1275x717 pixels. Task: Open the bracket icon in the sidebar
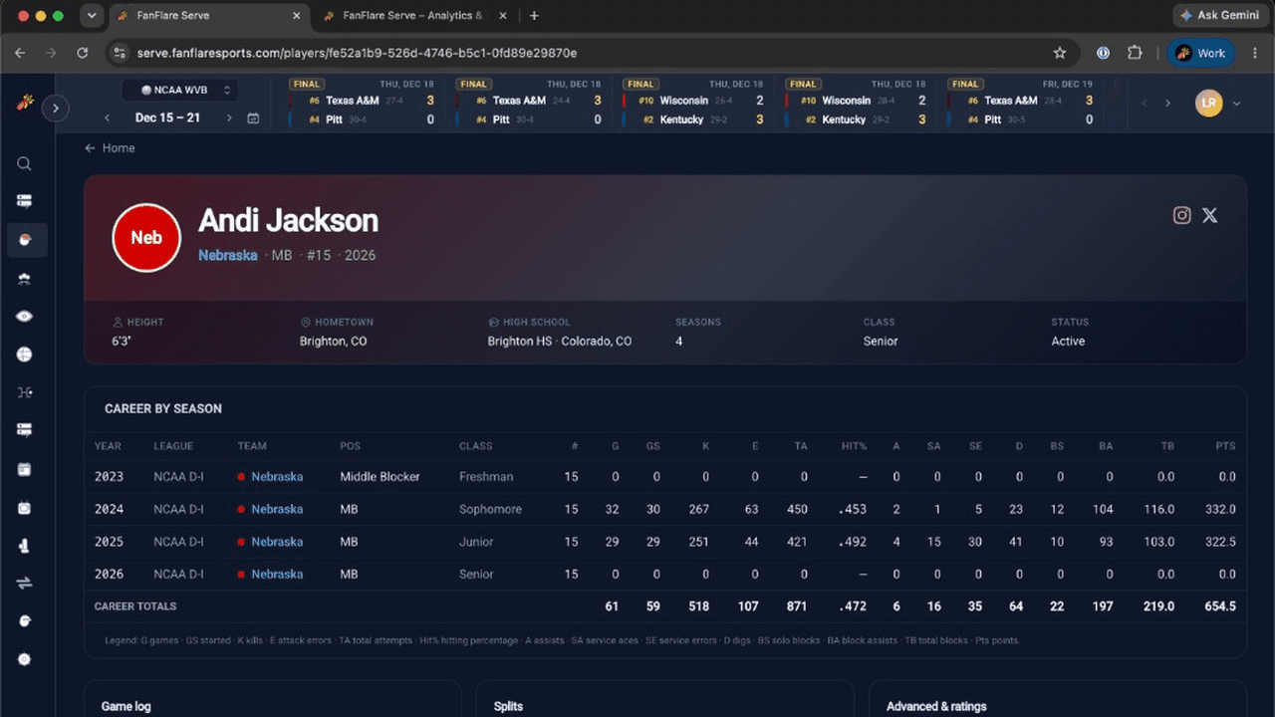pyautogui.click(x=25, y=392)
